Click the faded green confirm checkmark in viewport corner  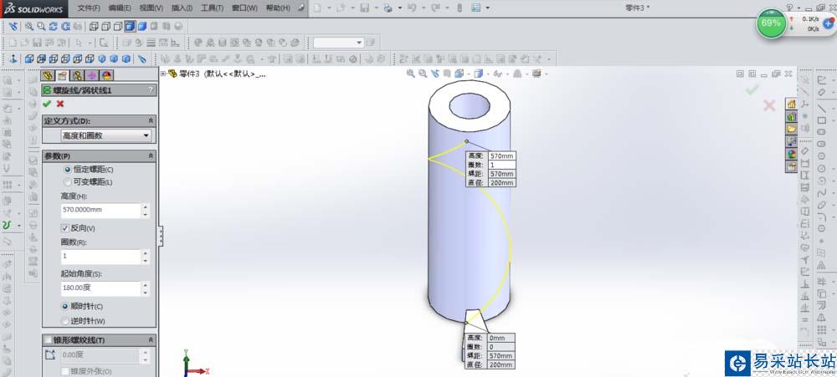[x=752, y=89]
